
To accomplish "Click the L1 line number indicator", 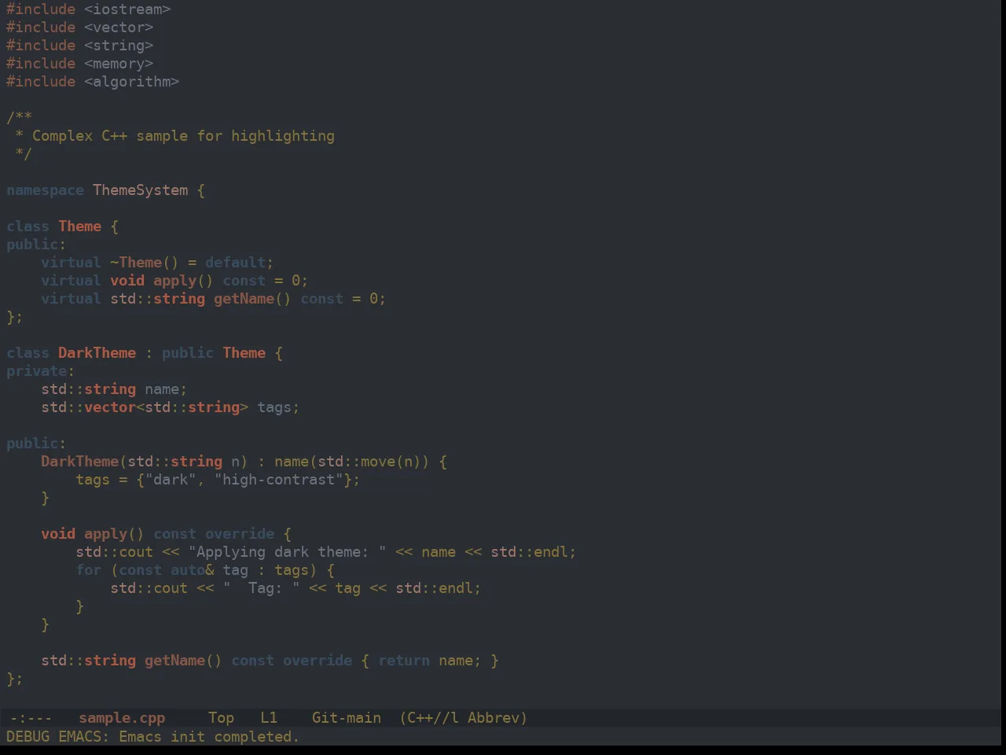I will pyautogui.click(x=269, y=718).
